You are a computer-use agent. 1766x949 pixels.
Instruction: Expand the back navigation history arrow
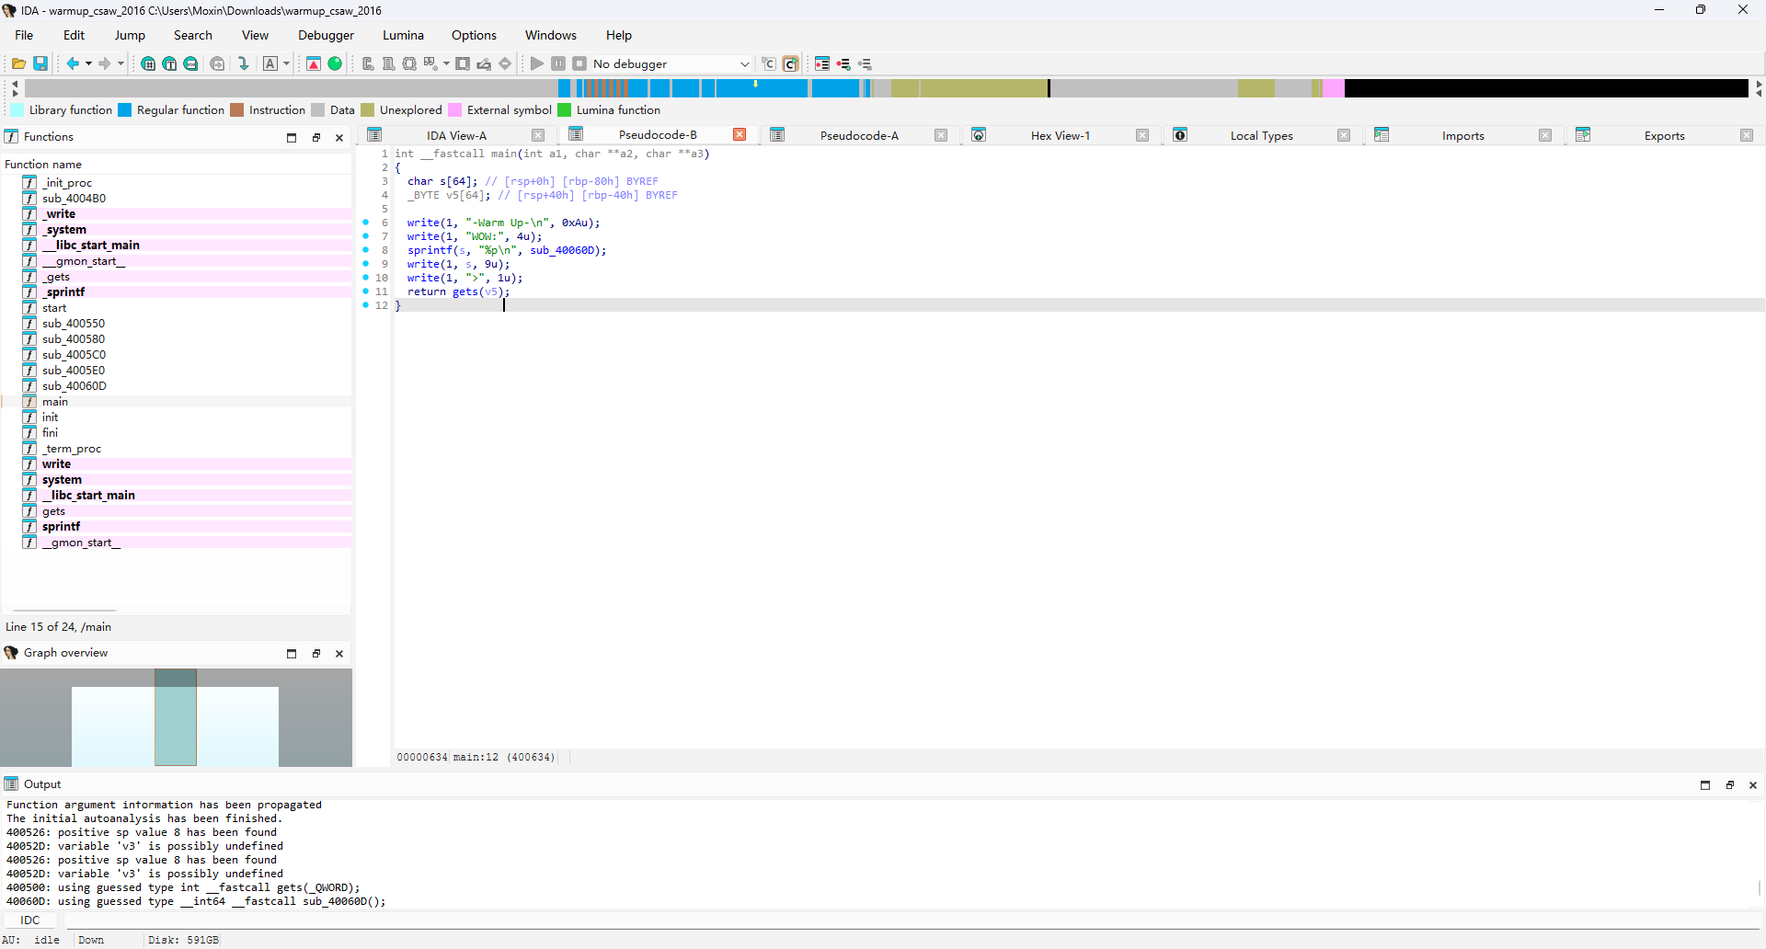pos(88,63)
